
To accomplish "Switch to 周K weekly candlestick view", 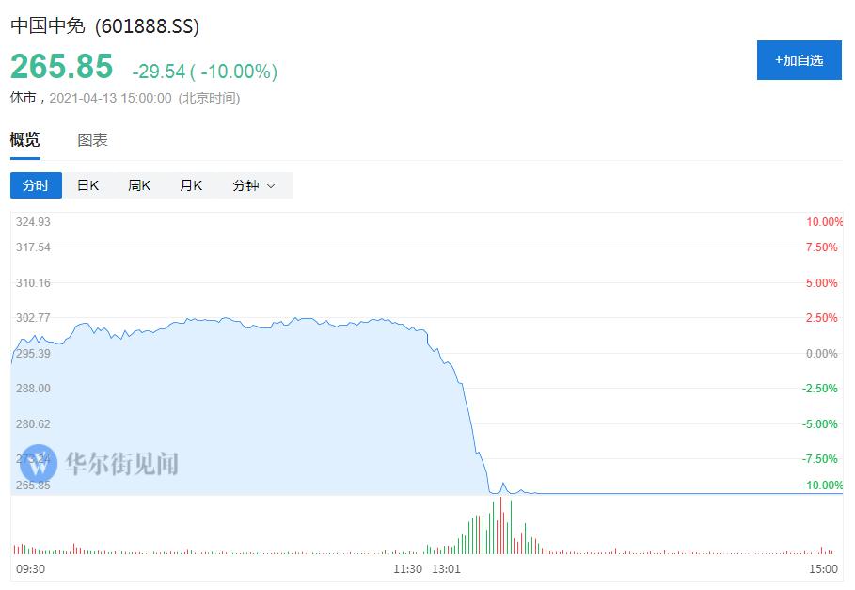I will click(x=139, y=185).
